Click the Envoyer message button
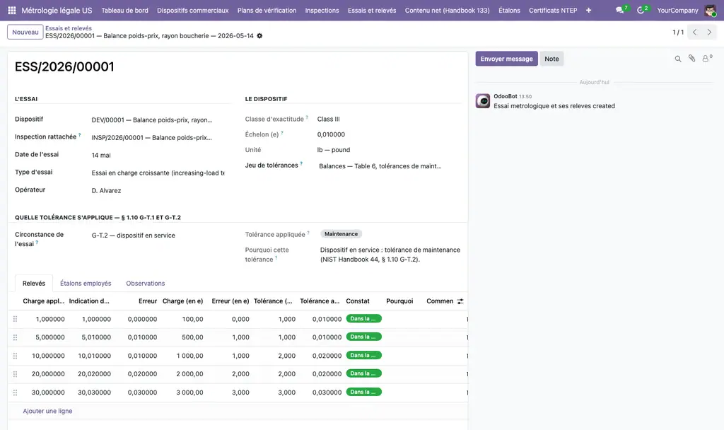Viewport: 724px width, 430px height. [x=506, y=59]
